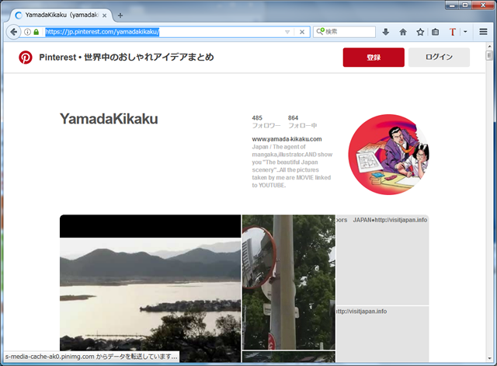The image size is (497, 366).
Task: Click the green padlock site security icon
Action: click(x=36, y=32)
